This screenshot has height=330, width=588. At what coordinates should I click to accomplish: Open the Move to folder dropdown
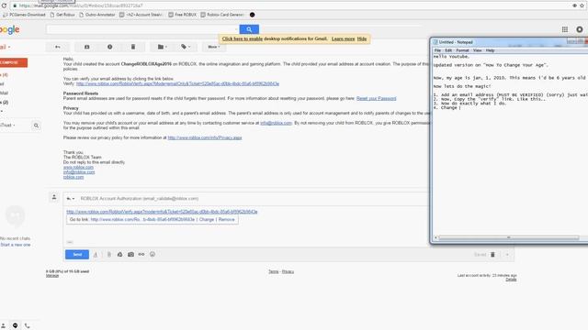[163, 47]
